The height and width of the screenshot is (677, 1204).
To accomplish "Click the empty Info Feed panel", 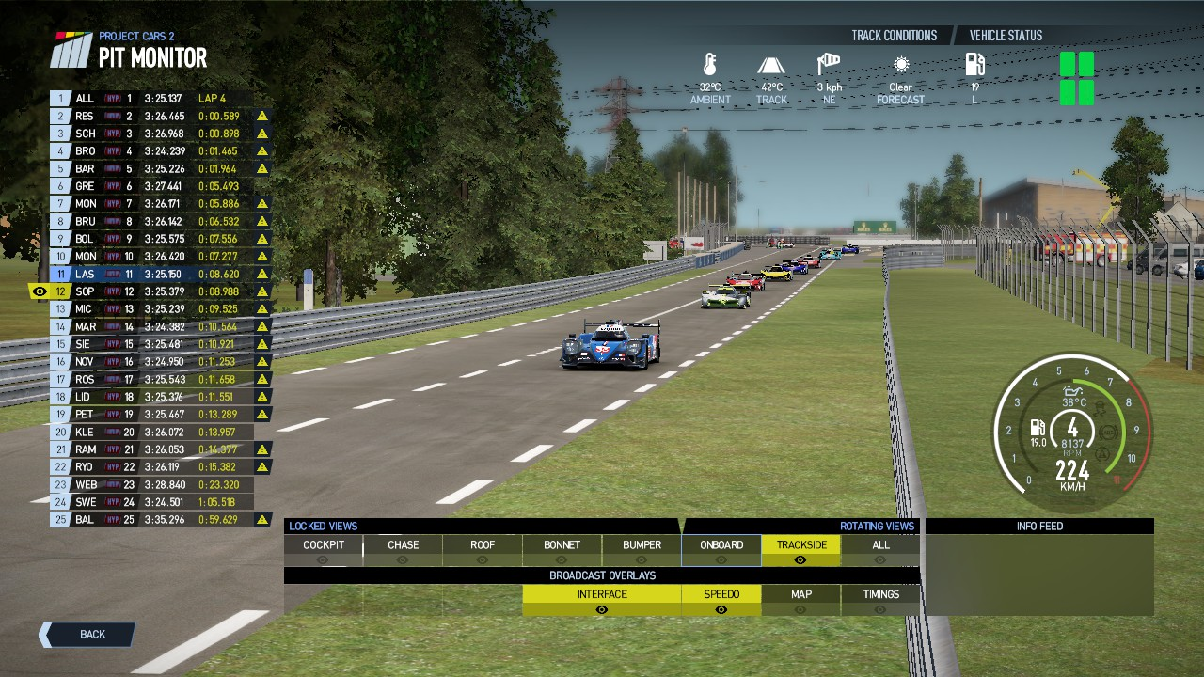I will click(1039, 575).
